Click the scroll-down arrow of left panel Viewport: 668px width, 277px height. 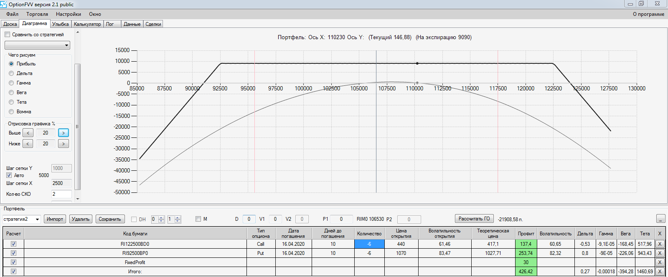point(77,199)
